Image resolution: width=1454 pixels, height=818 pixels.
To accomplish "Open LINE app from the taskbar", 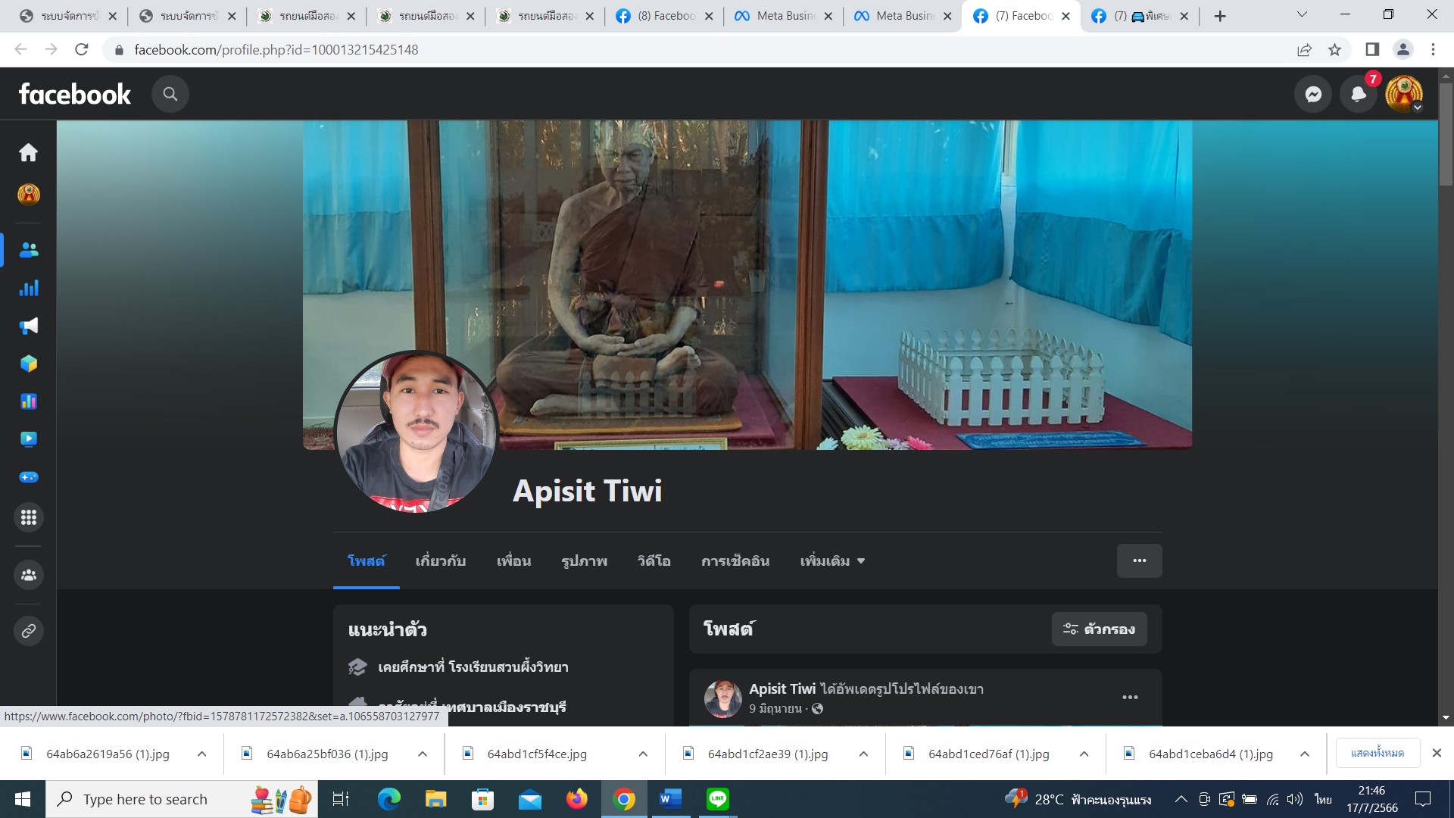I will 717,799.
